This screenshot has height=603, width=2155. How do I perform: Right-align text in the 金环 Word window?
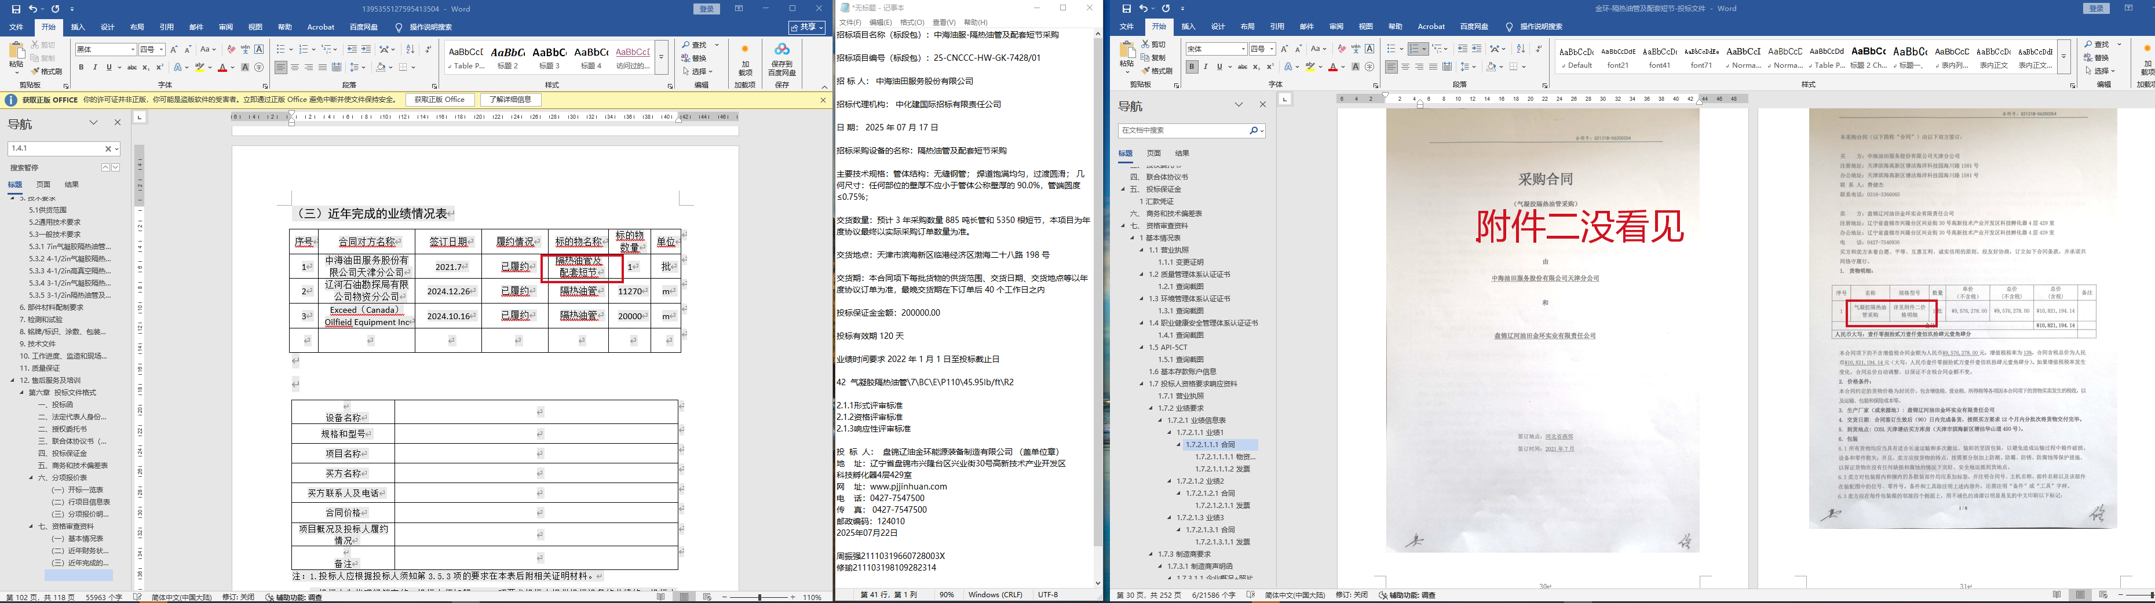tap(1419, 67)
